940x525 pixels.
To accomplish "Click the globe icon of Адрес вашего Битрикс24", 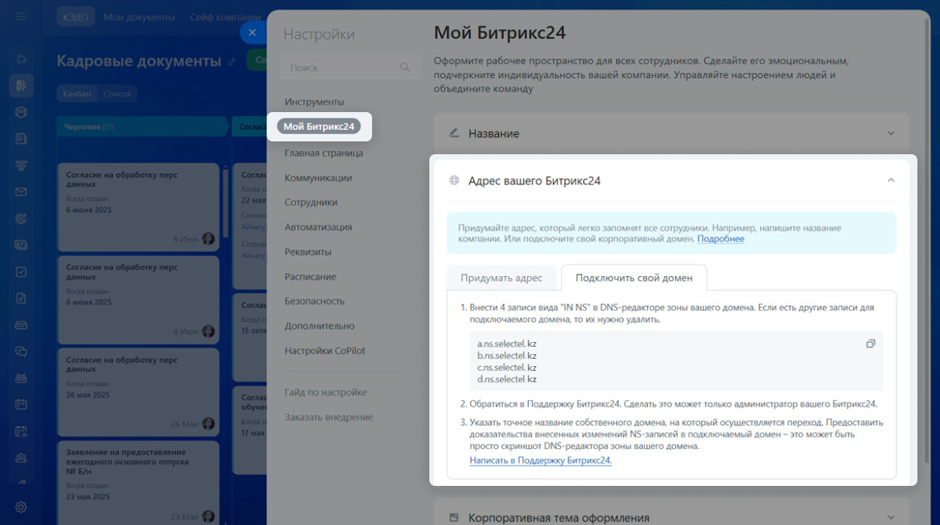I will click(x=453, y=181).
